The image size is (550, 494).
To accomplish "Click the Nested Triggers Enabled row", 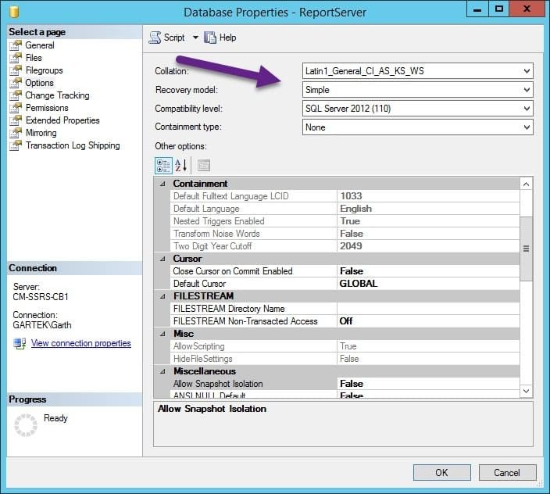I will click(345, 221).
